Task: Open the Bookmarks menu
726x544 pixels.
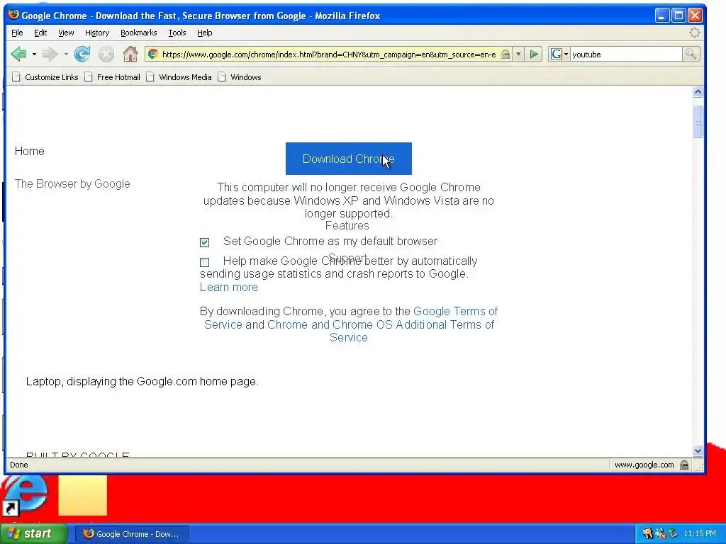Action: click(x=138, y=33)
